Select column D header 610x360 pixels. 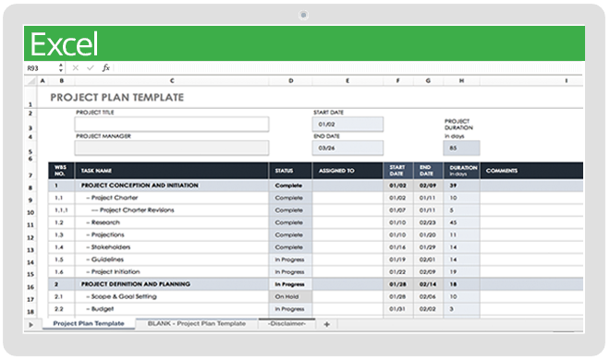pos(290,81)
